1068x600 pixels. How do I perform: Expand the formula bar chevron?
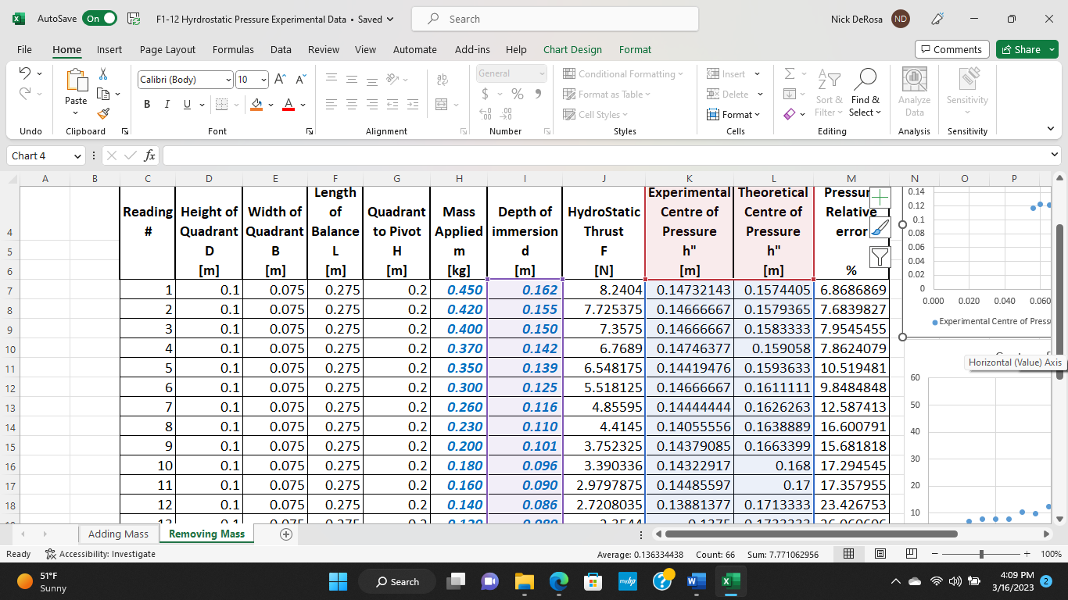[1055, 155]
